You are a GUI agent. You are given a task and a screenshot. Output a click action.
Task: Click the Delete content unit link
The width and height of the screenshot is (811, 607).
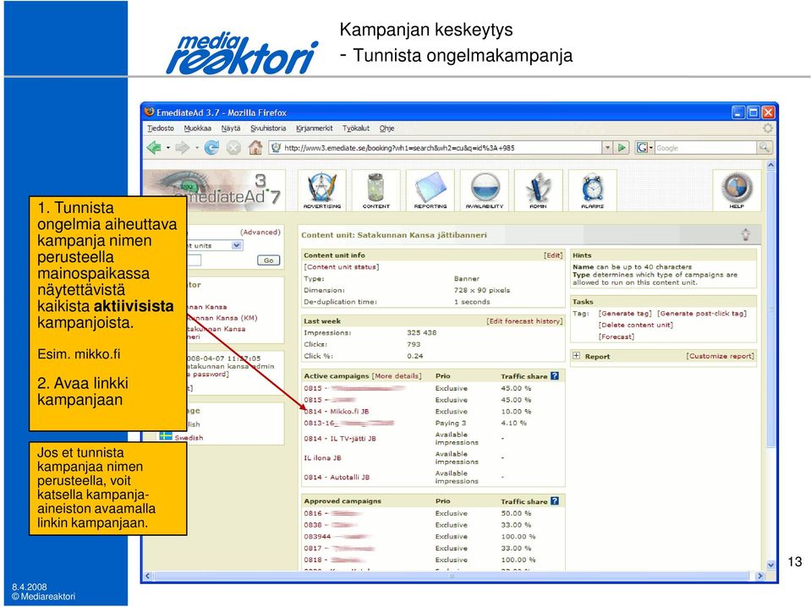click(x=636, y=325)
